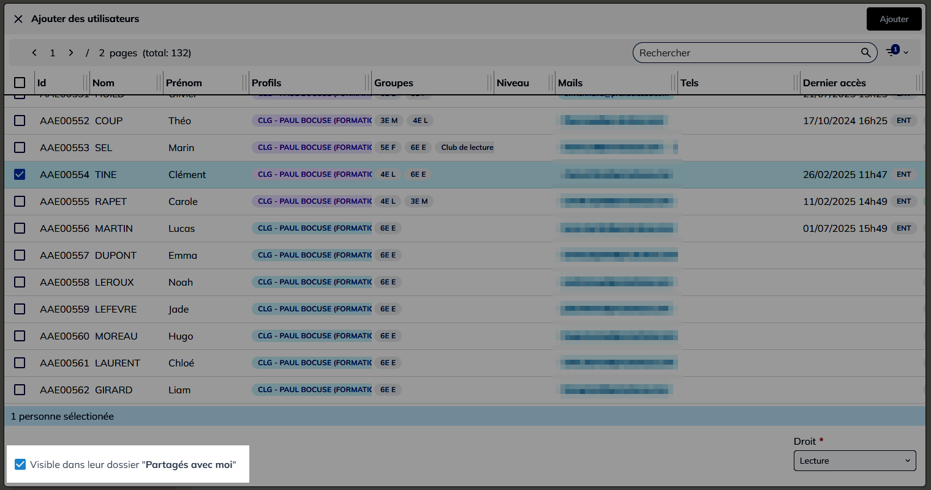The image size is (931, 490).
Task: Click the date 11/02/2025 14h49
Action: (845, 201)
